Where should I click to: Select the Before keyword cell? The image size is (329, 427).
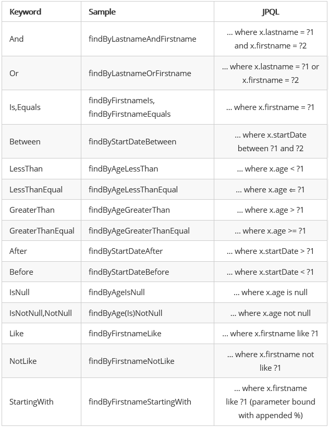point(21,272)
